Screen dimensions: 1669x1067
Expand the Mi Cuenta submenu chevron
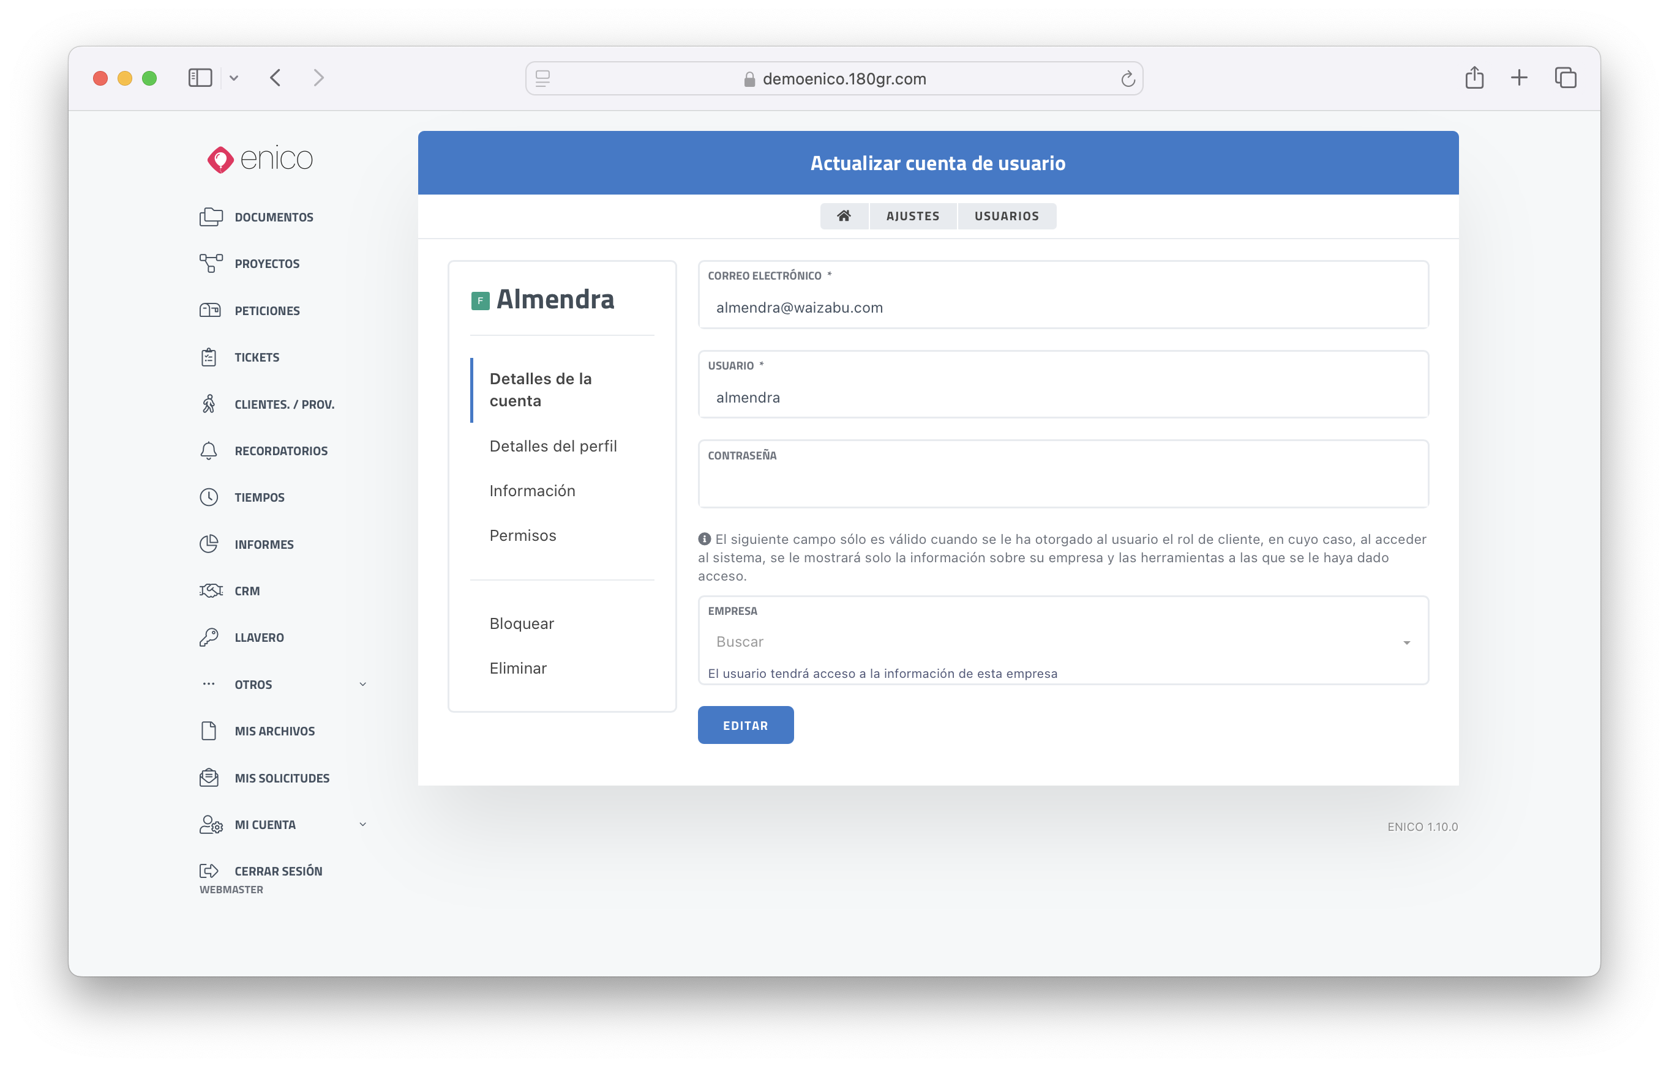[362, 825]
